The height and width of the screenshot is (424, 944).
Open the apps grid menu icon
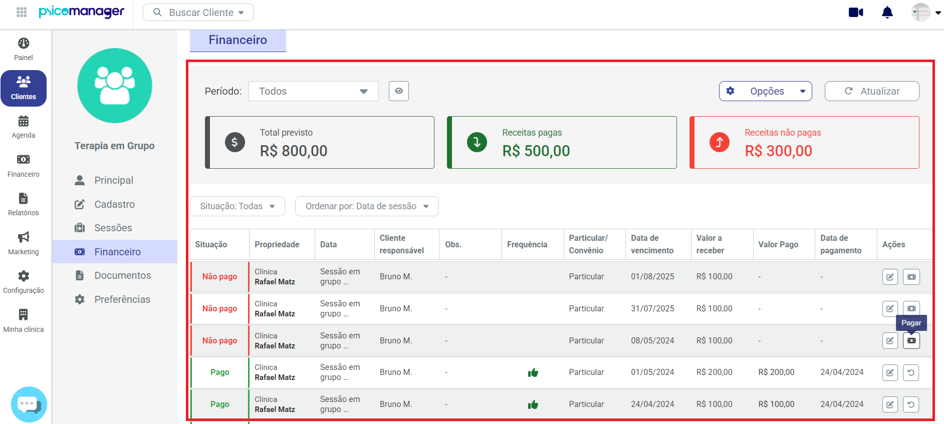(22, 12)
